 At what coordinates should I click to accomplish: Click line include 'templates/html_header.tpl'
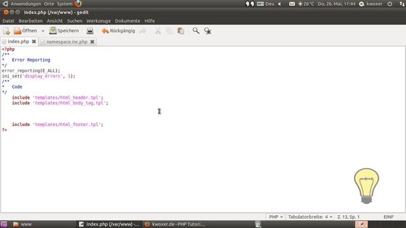58,98
